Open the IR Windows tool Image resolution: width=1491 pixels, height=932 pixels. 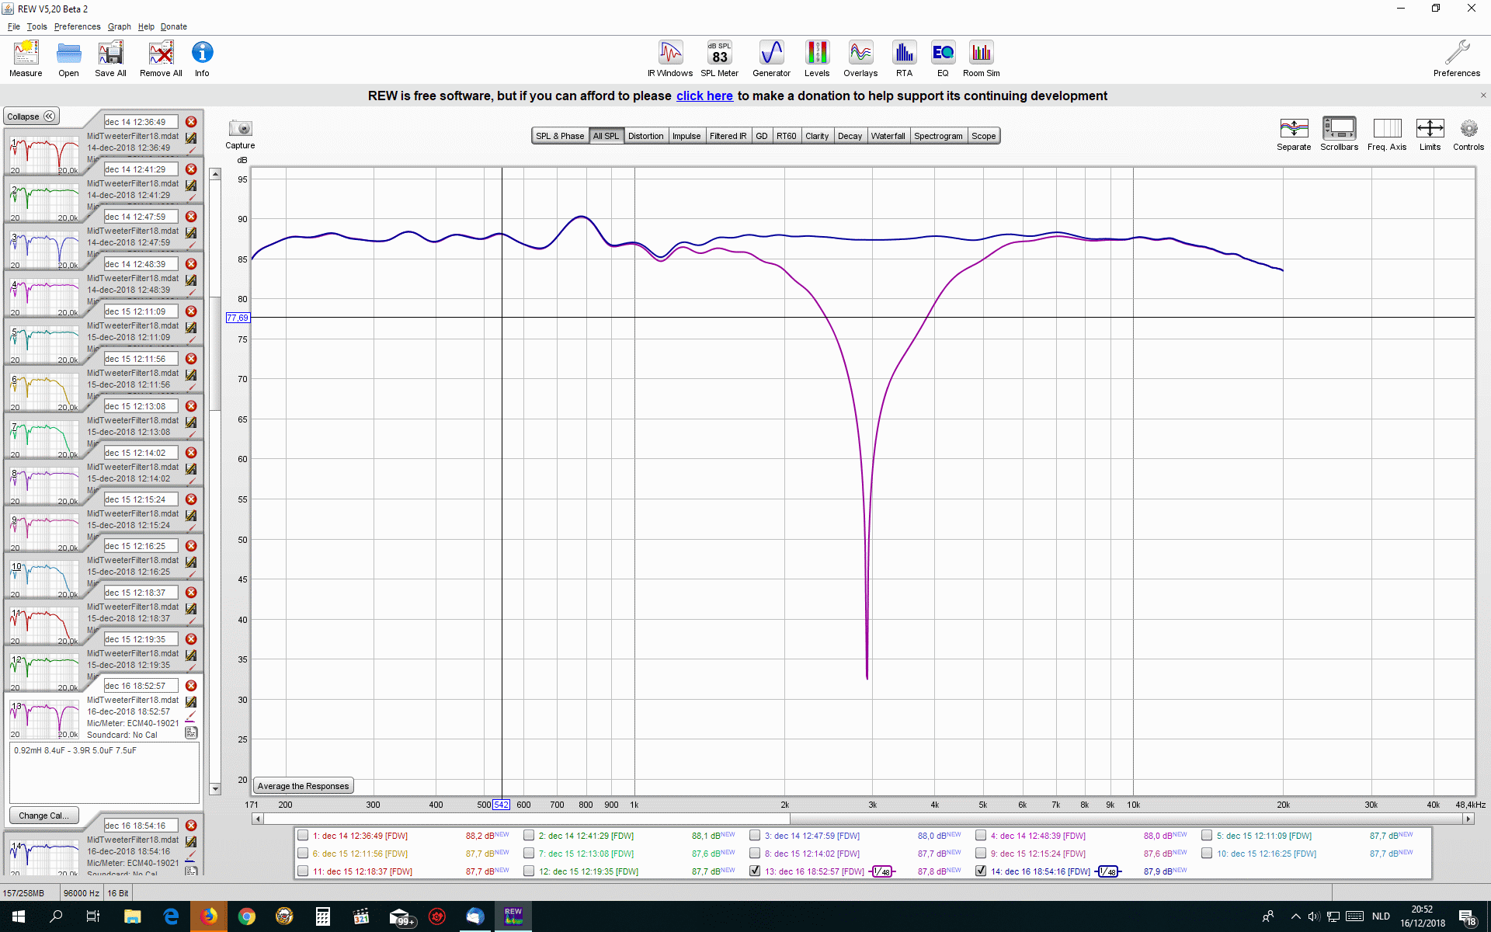(x=670, y=59)
